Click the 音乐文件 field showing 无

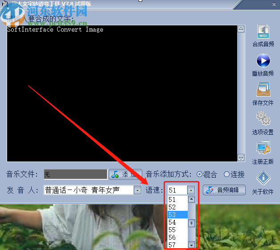point(75,174)
